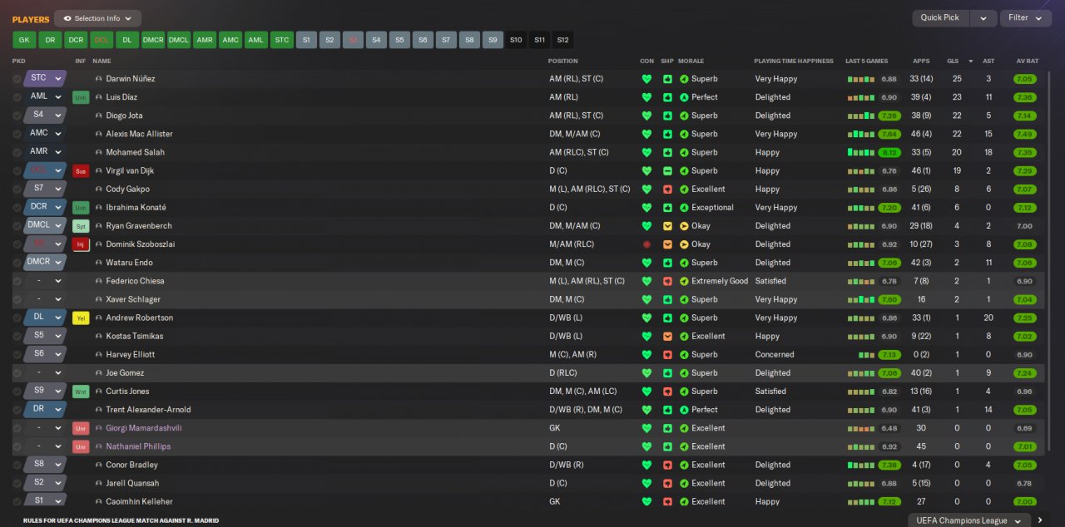Click the injury condition icon for Dominik Szoboszlai
The width and height of the screenshot is (1065, 527).
[646, 244]
